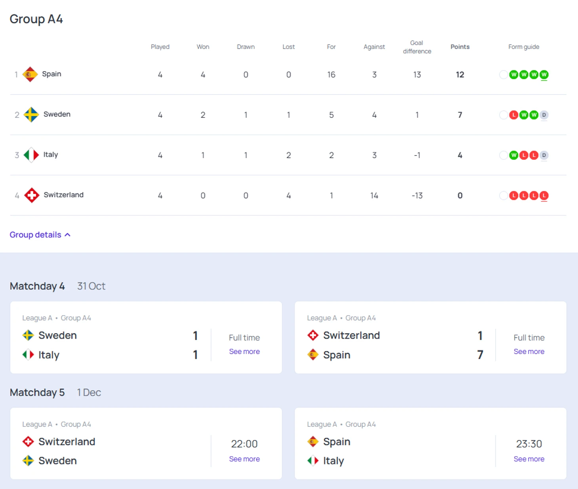Click Italy's flag in the Matchday 5 fixture
Image resolution: width=578 pixels, height=489 pixels.
pyautogui.click(x=313, y=461)
